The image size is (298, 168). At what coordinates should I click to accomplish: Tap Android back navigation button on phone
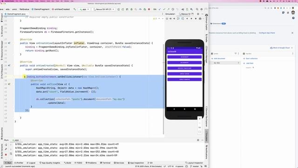pos(174,109)
